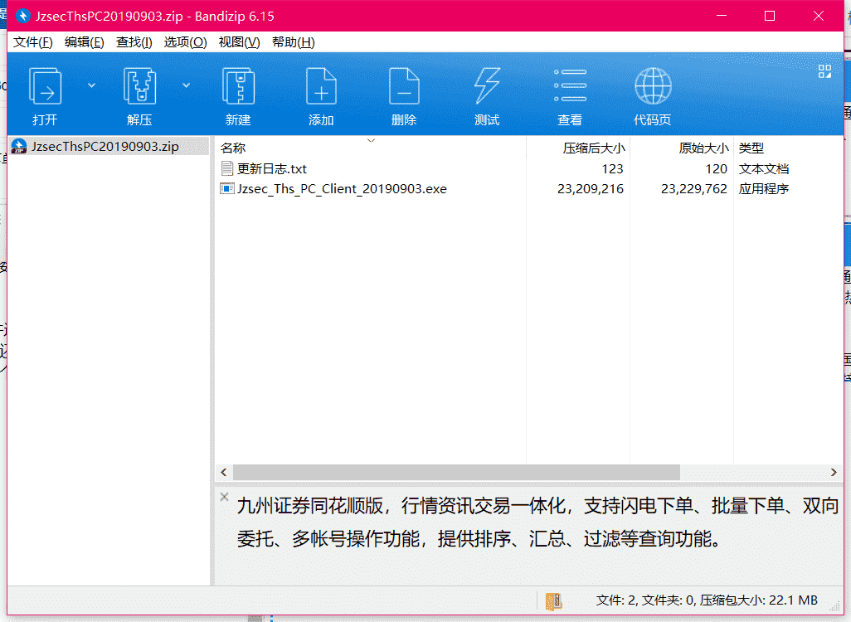851x622 pixels.
Task: Click the archive icon in the status bar
Action: point(553,600)
